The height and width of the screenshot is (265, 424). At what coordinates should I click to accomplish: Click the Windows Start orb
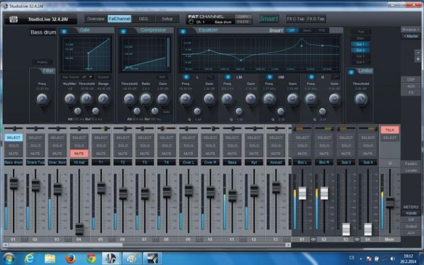tap(8, 258)
